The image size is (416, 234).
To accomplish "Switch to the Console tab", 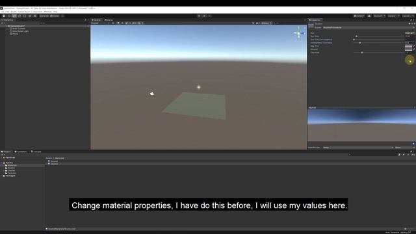I will pyautogui.click(x=36, y=151).
